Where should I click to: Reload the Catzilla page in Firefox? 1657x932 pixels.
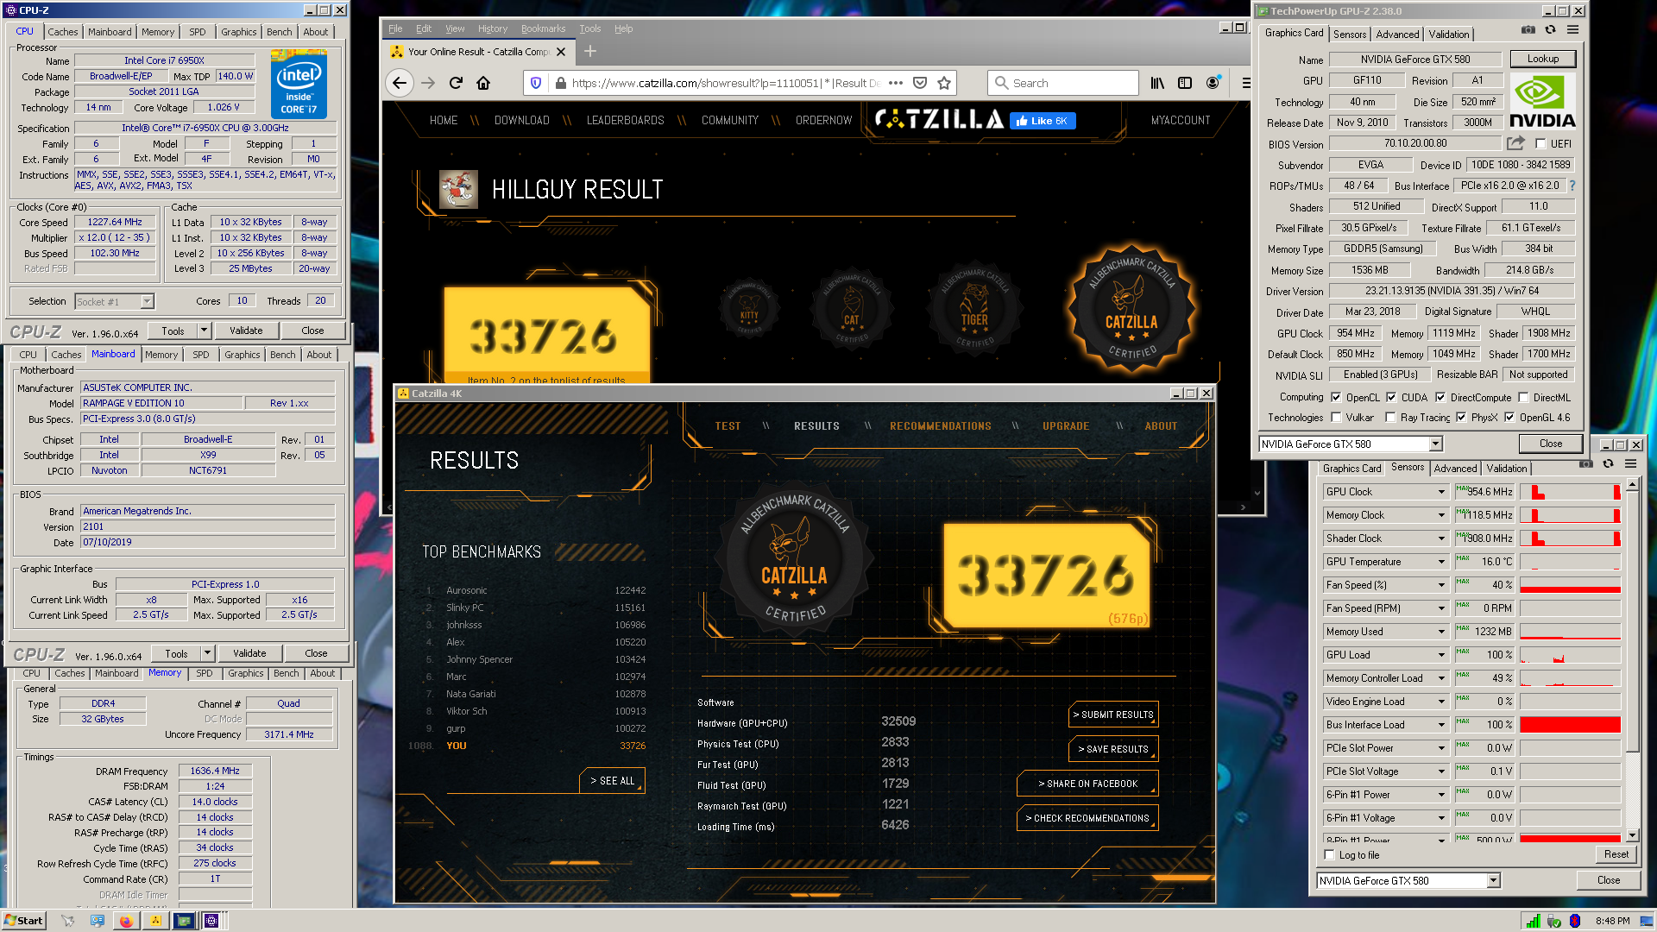[456, 83]
